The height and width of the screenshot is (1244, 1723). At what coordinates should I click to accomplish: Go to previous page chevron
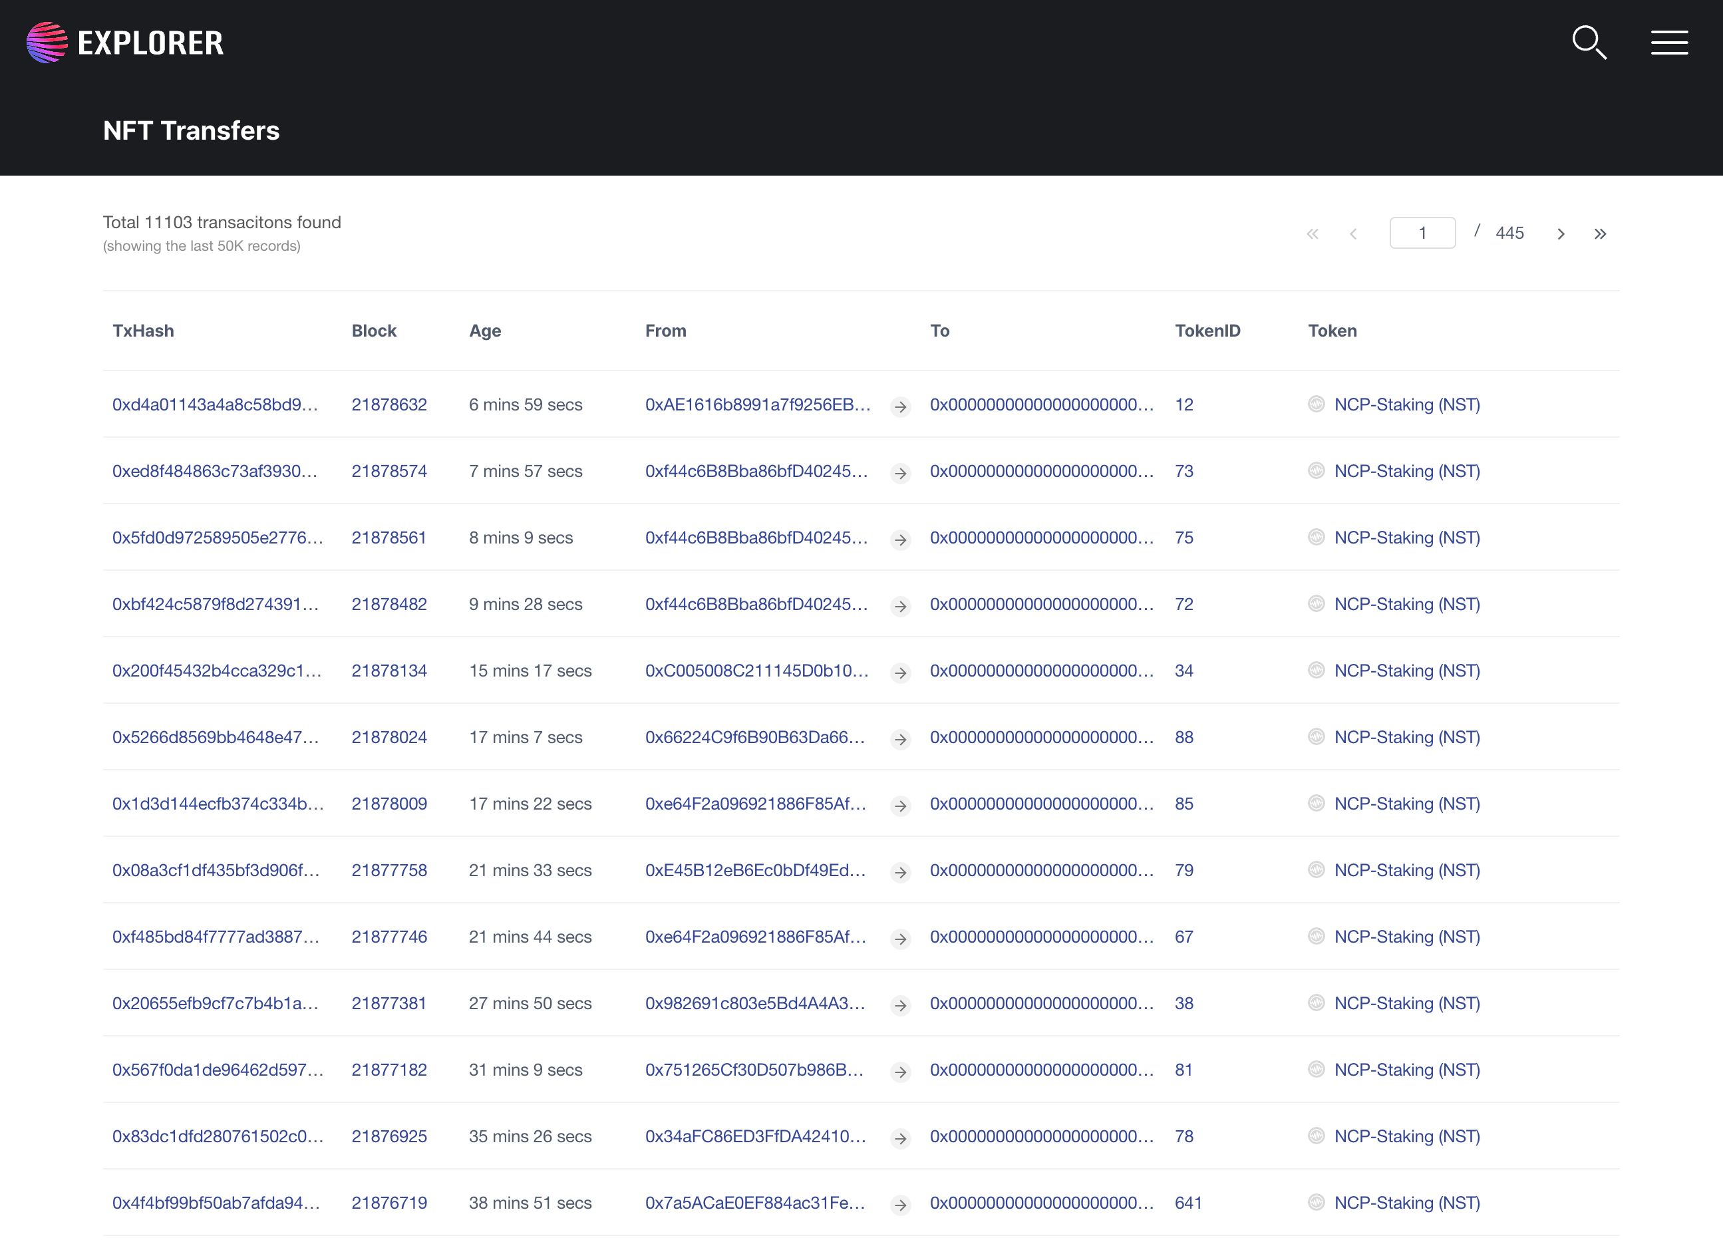(1353, 234)
